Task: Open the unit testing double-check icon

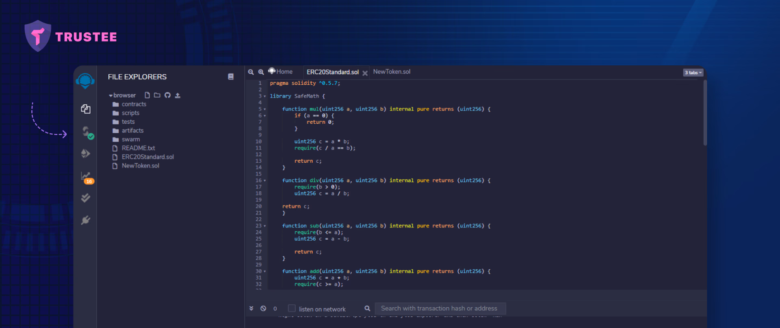Action: tap(85, 198)
